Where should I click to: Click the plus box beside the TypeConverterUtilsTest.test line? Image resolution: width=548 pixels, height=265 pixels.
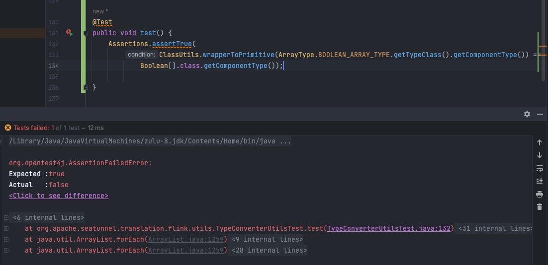6,228
